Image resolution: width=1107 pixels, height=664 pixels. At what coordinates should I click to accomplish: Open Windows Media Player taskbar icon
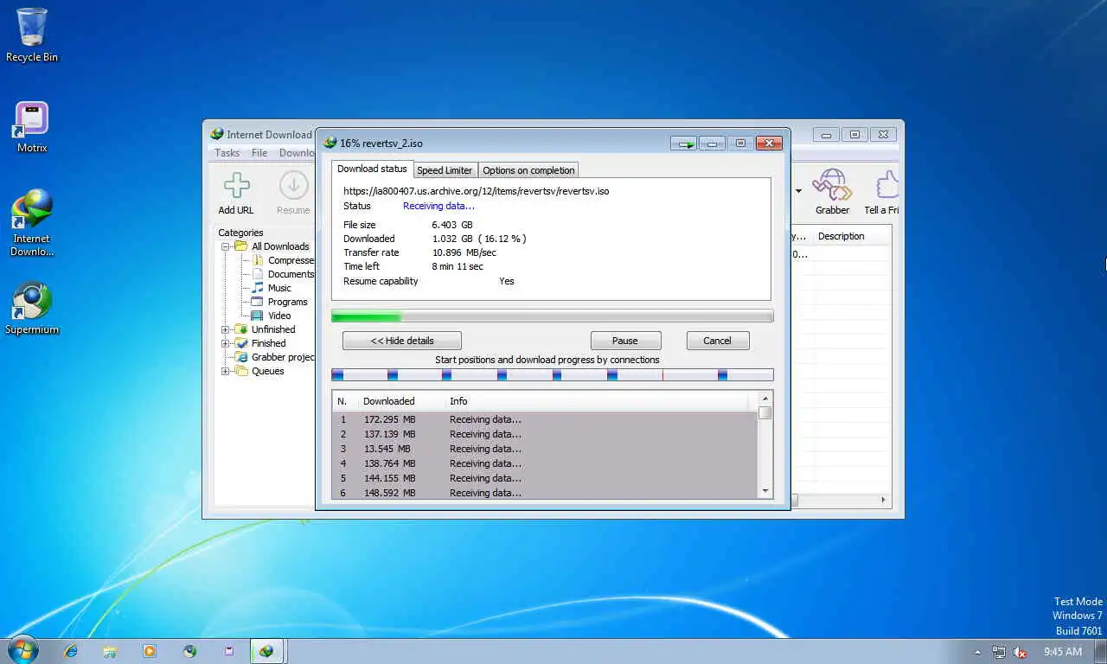pos(150,651)
